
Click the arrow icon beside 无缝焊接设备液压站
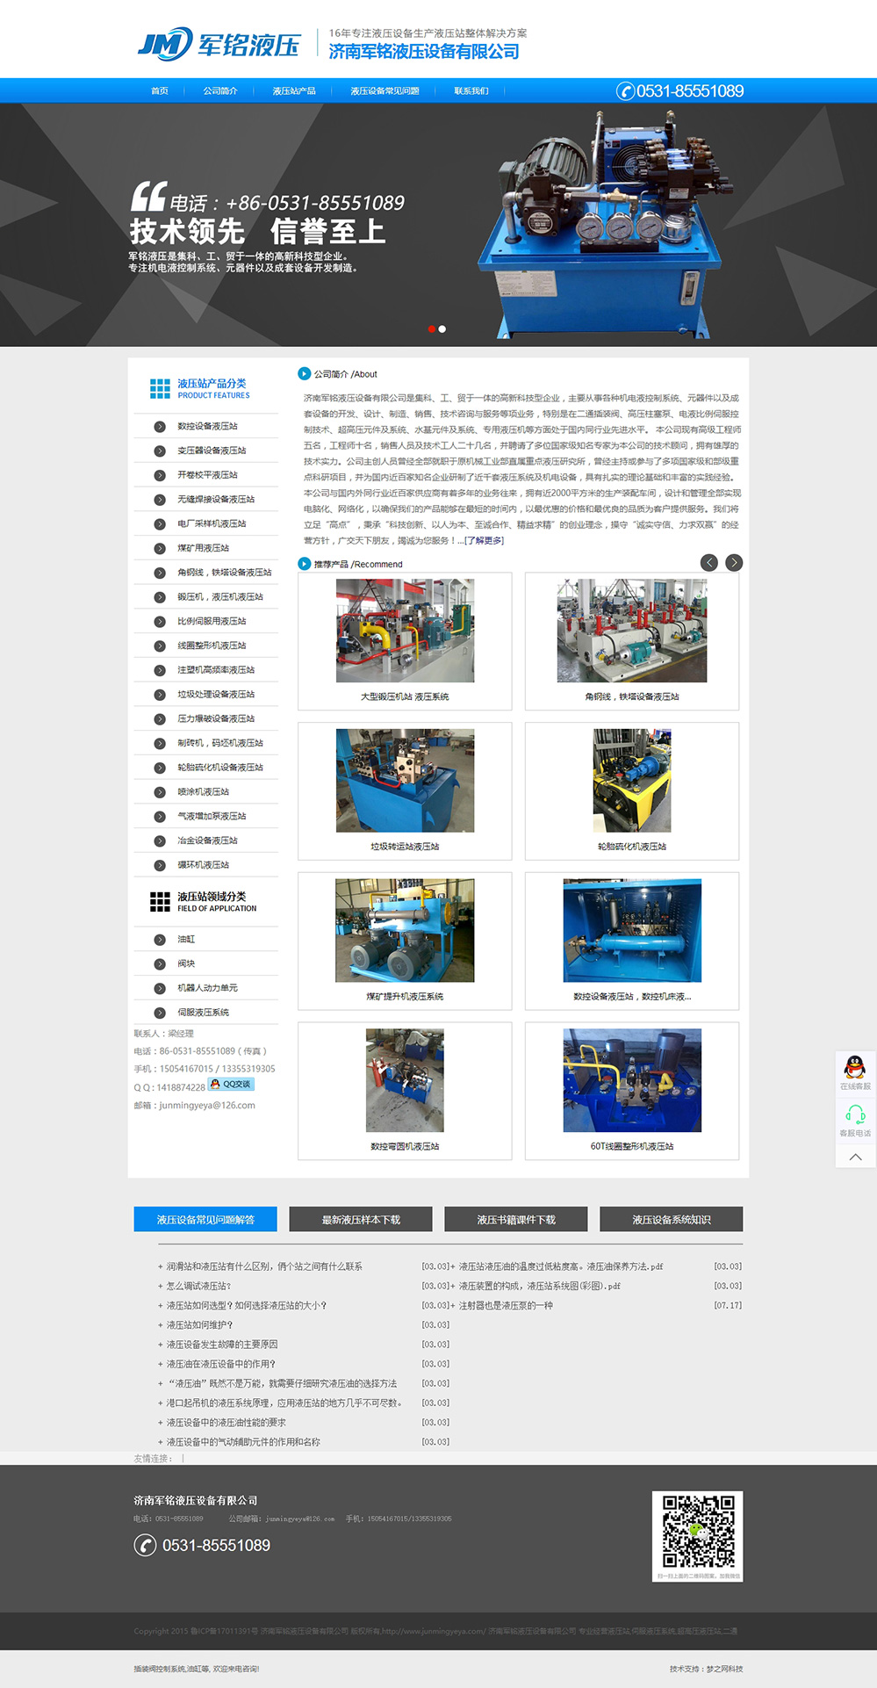[160, 500]
